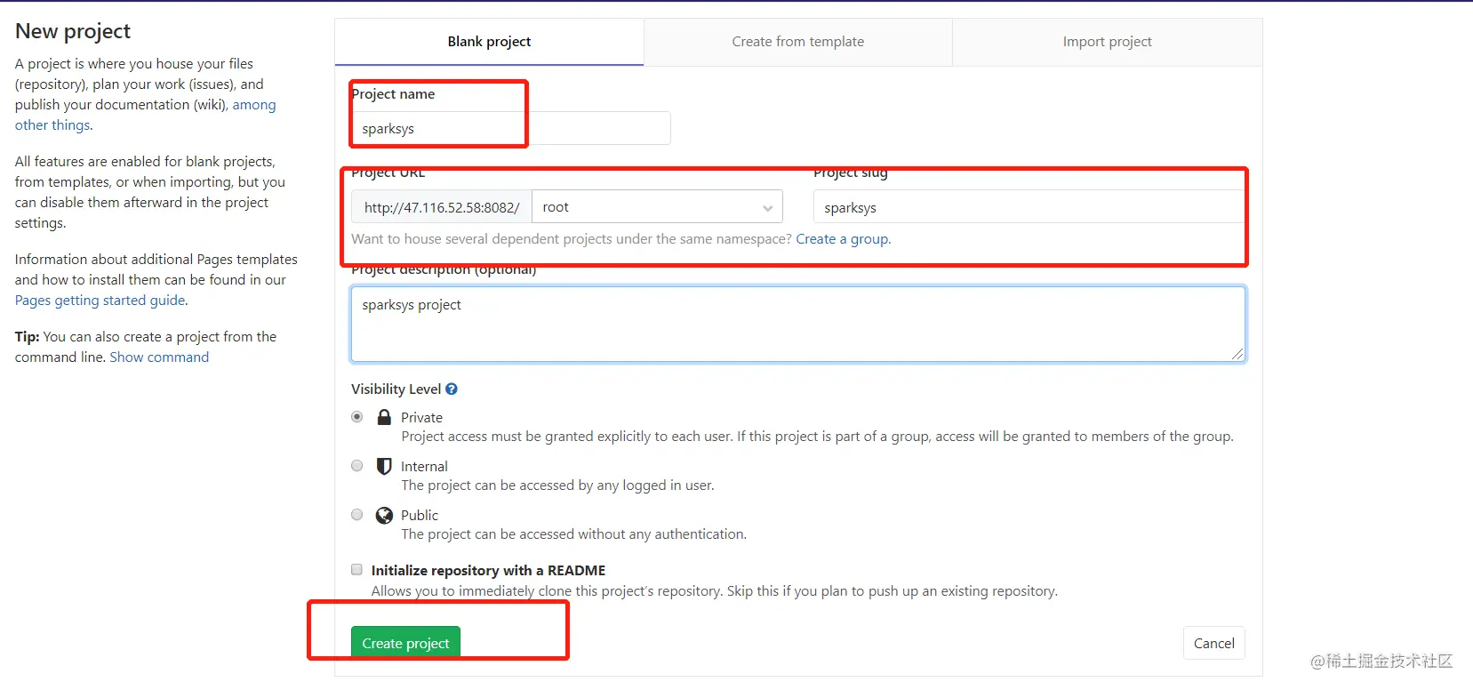Viewport: 1473px width, 690px height.
Task: Click into the Project description textarea
Action: click(x=798, y=324)
